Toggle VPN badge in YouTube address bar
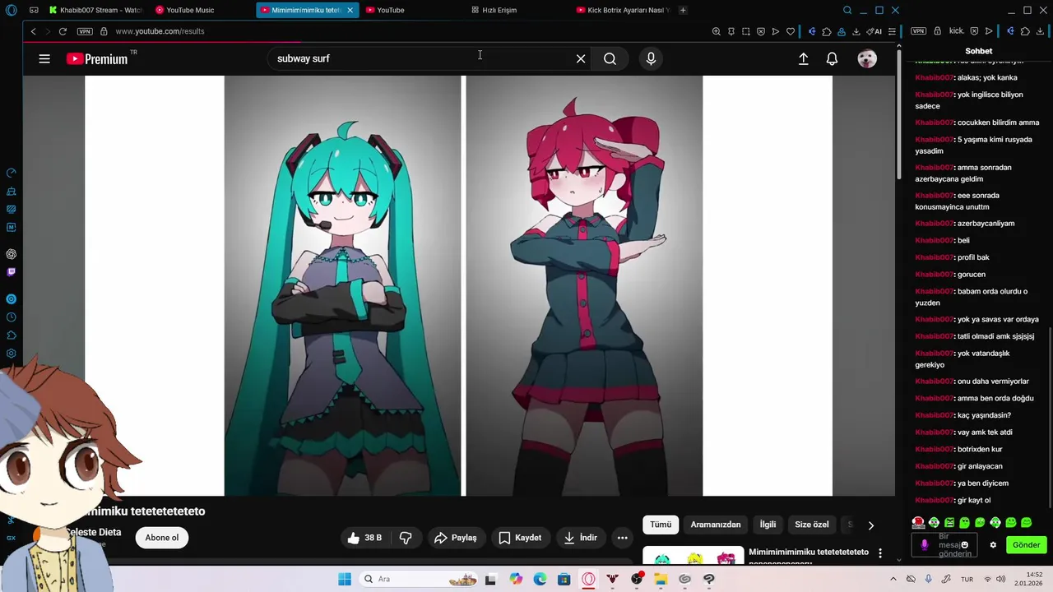Viewport: 1053px width, 592px height. pyautogui.click(x=85, y=31)
